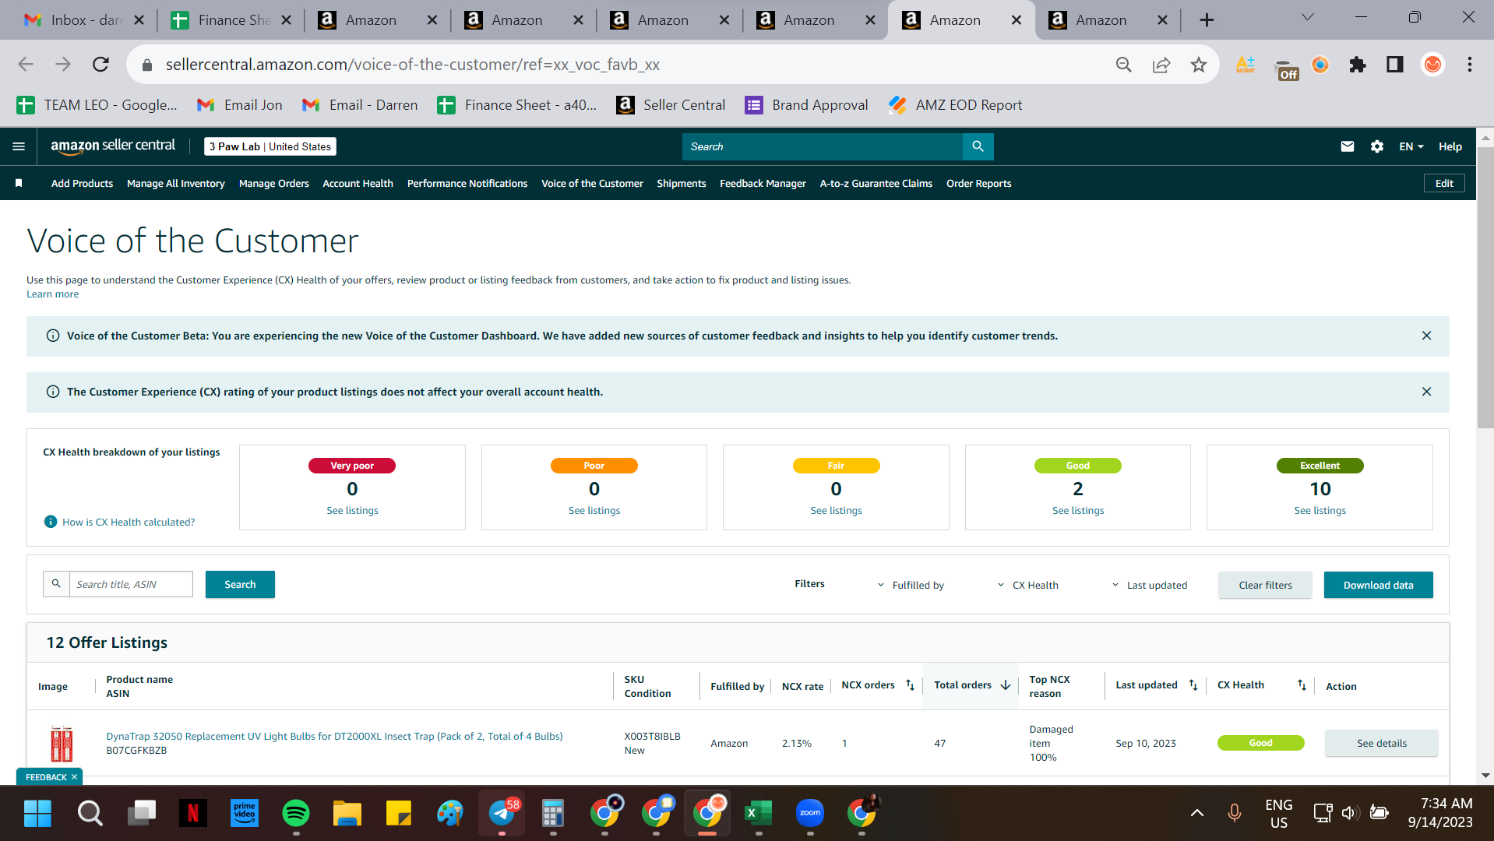Image resolution: width=1494 pixels, height=841 pixels.
Task: Click the Amazon Seller Central logo
Action: coord(113,146)
